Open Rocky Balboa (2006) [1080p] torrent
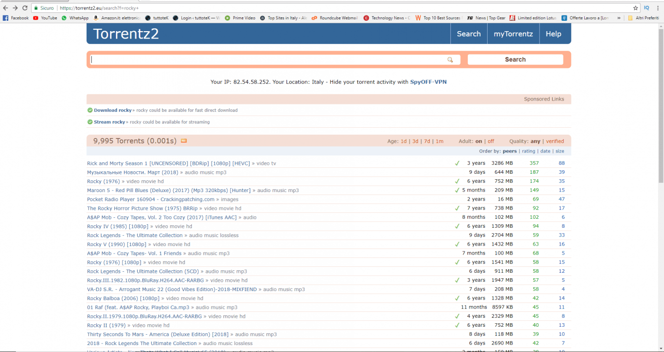Screen dimensions: 664x352 (123, 299)
